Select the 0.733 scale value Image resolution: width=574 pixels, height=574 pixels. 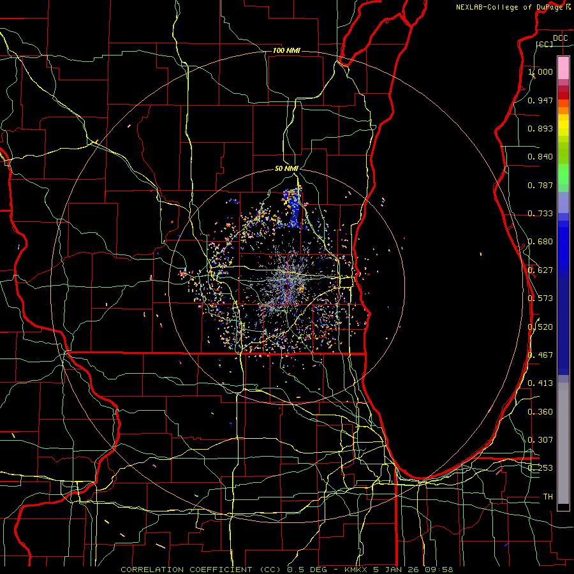(x=540, y=214)
